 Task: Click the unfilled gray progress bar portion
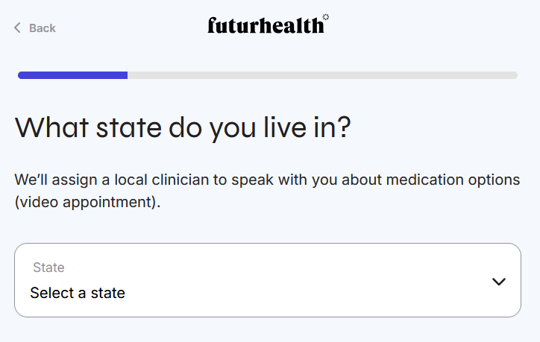tap(322, 75)
